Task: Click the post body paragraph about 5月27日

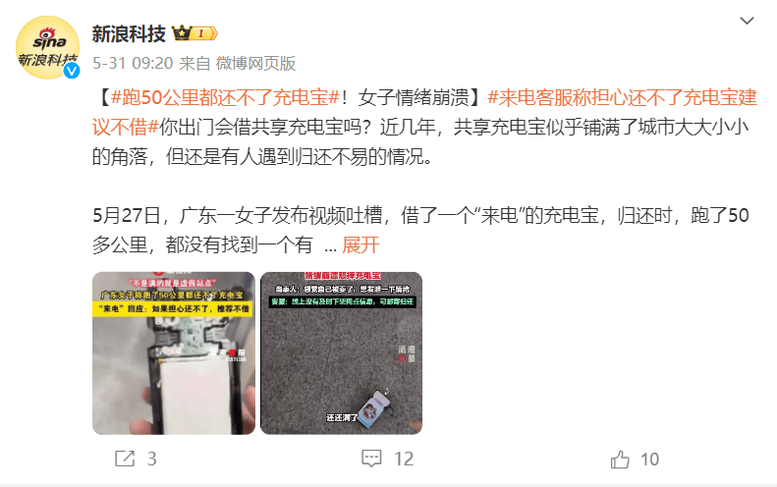Action: pyautogui.click(x=420, y=231)
